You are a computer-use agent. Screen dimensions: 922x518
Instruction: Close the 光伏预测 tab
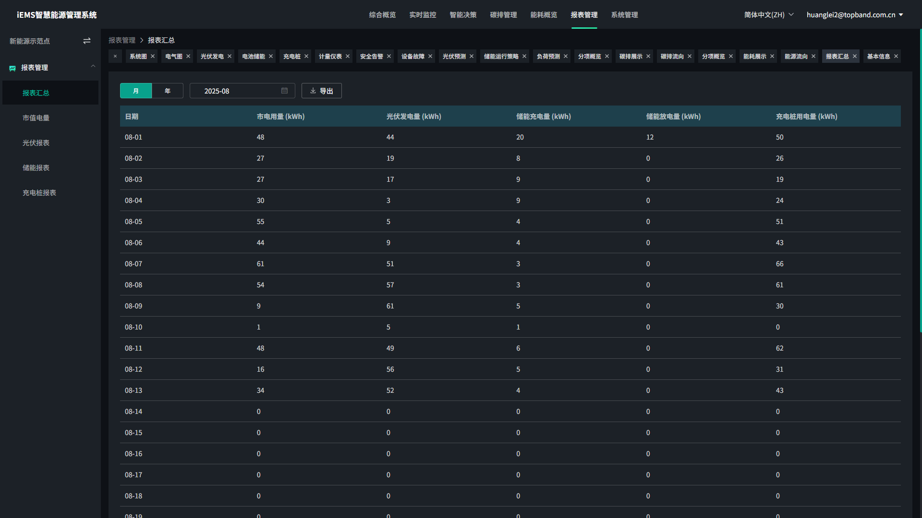(472, 57)
